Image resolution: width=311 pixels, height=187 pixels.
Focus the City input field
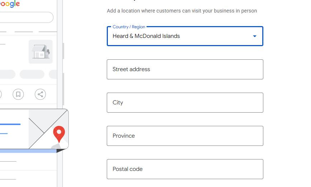point(185,103)
